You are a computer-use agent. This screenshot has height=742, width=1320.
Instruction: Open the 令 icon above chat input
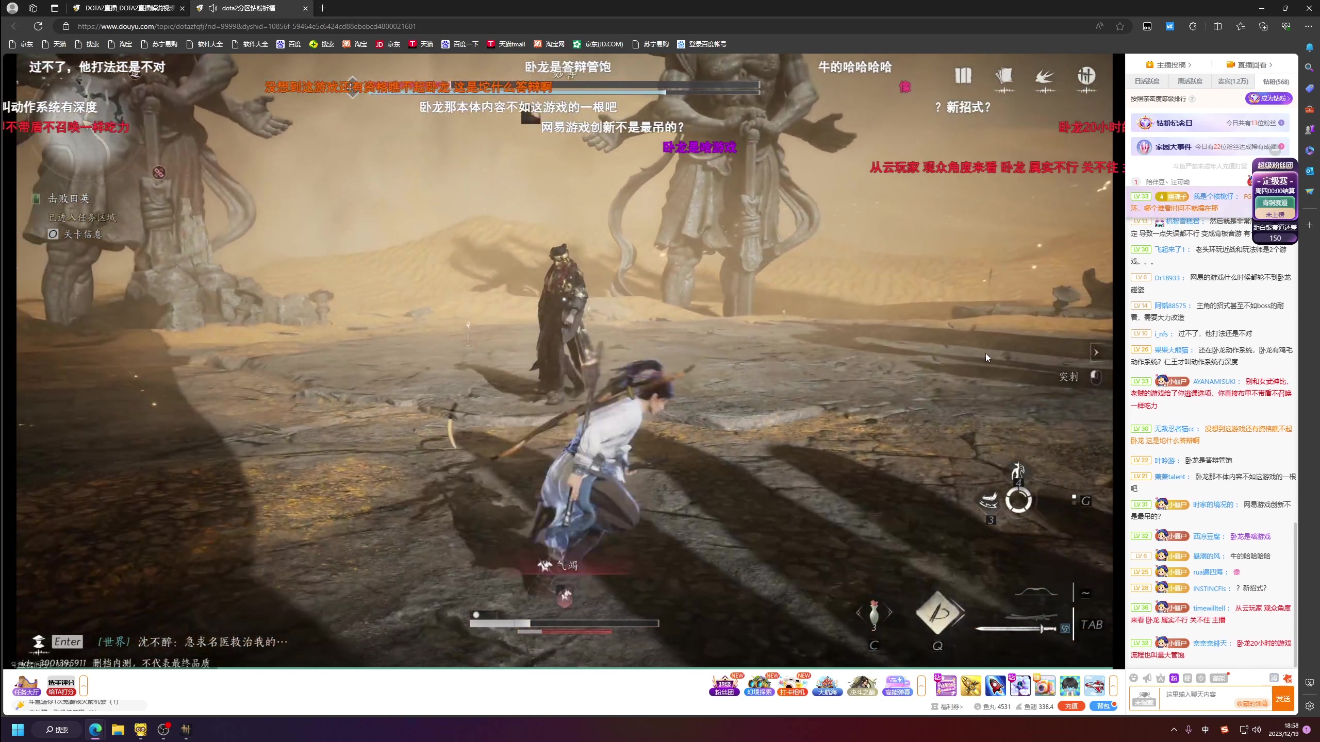pyautogui.click(x=1201, y=678)
